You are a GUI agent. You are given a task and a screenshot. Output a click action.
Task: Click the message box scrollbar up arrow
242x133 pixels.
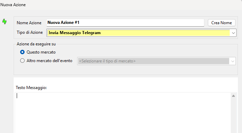pyautogui.click(x=233, y=96)
